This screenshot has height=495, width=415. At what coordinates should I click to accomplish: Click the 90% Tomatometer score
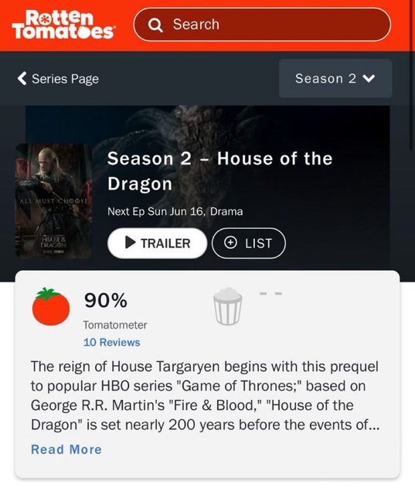pyautogui.click(x=106, y=300)
